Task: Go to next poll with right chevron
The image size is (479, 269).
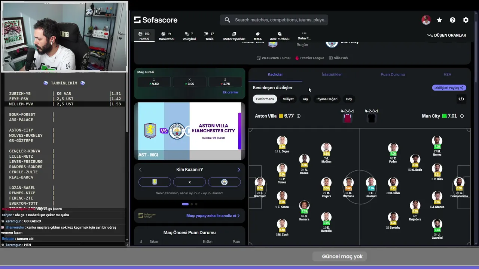Action: pos(239,170)
